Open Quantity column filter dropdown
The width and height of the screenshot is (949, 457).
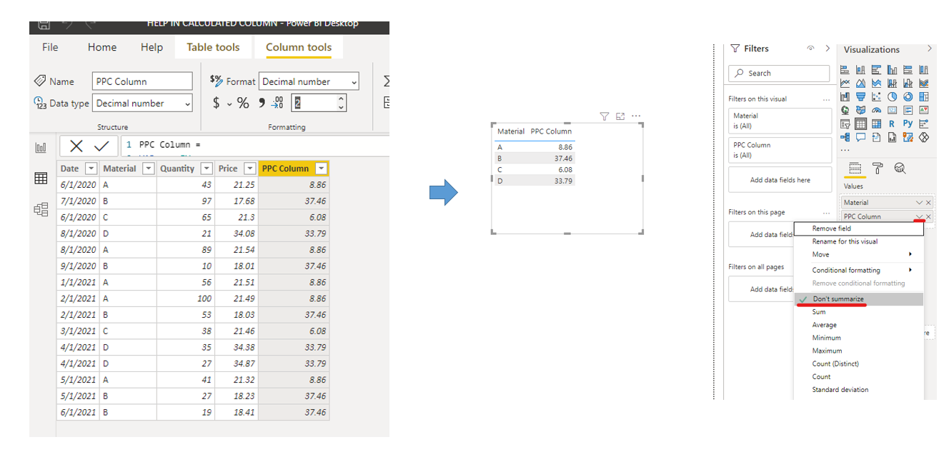point(206,169)
